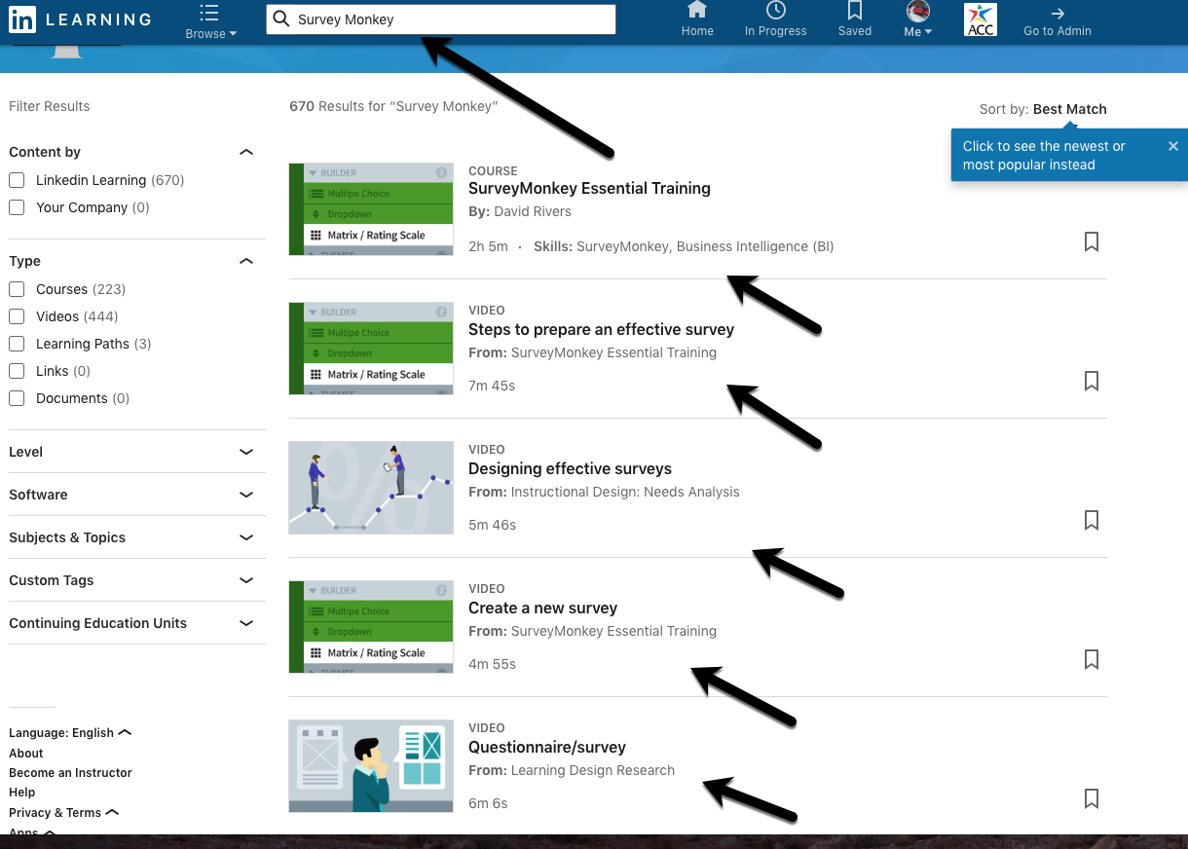Screen dimensions: 1188x849
Task: Bookmark the Questionnaire/survey video
Action: (x=1092, y=798)
